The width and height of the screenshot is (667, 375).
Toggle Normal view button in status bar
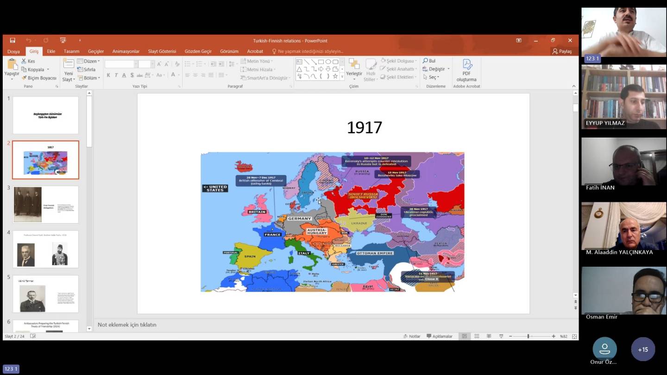coord(465,336)
